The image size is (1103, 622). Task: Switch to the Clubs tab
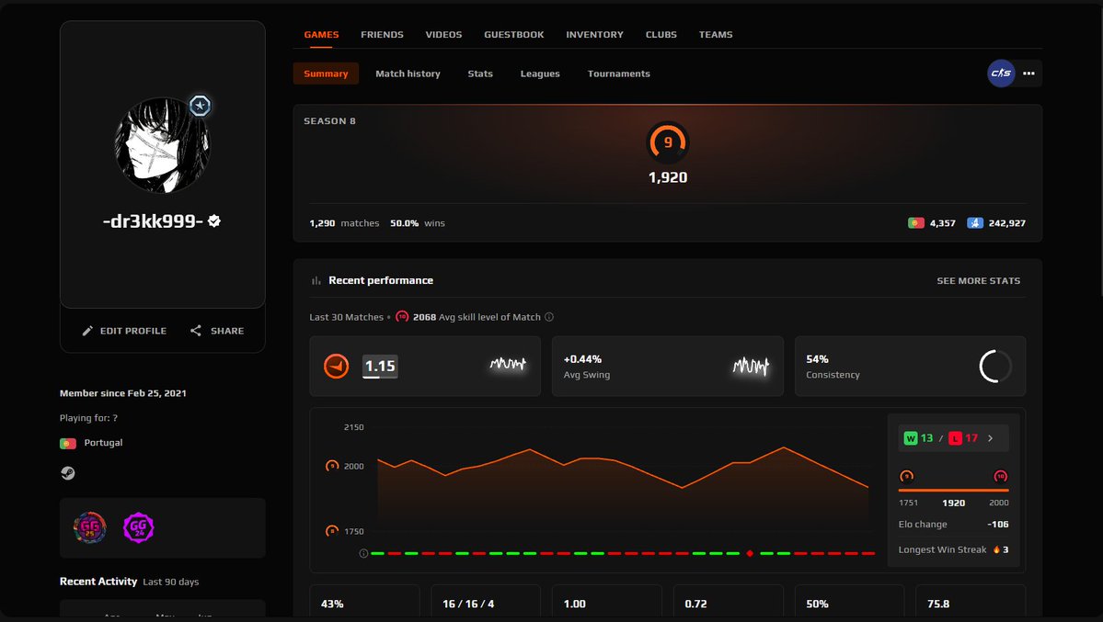point(661,34)
